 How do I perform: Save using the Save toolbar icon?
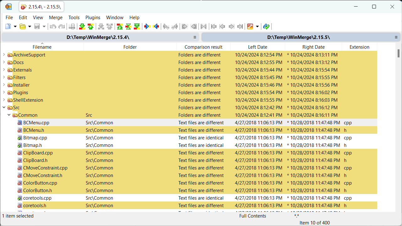37,26
